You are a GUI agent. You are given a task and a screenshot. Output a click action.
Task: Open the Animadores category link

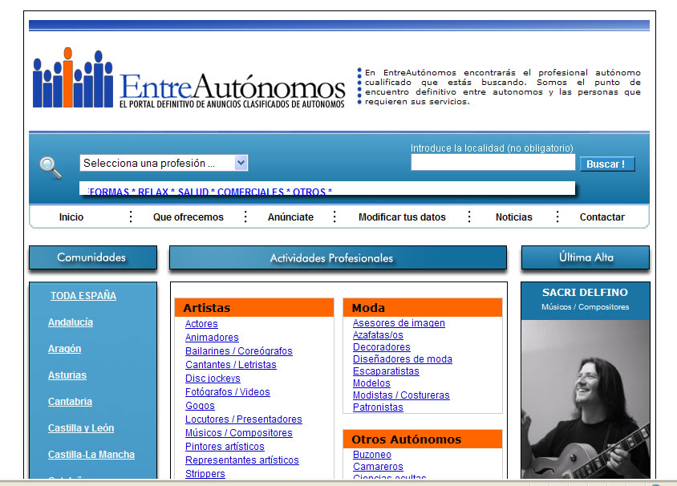(x=212, y=338)
